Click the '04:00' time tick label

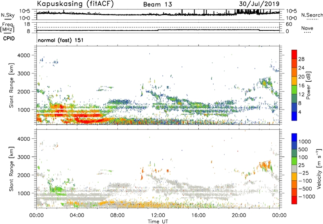(77, 216)
